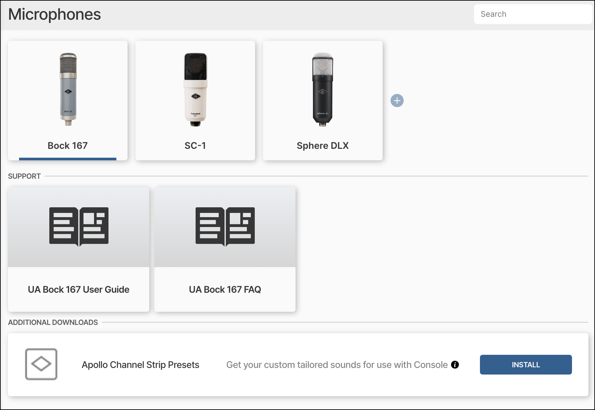
Task: Click the SUPPORT section label
Action: coord(24,176)
